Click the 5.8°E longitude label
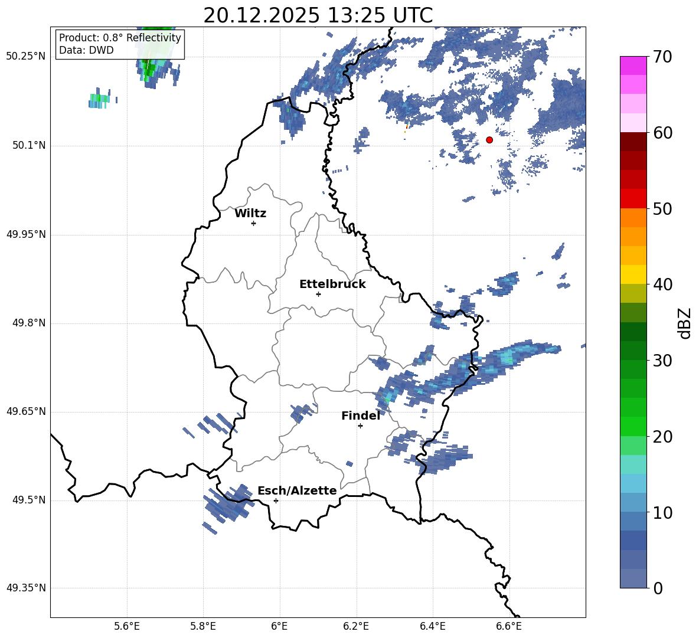Image resolution: width=699 pixels, height=638 pixels. [x=203, y=626]
